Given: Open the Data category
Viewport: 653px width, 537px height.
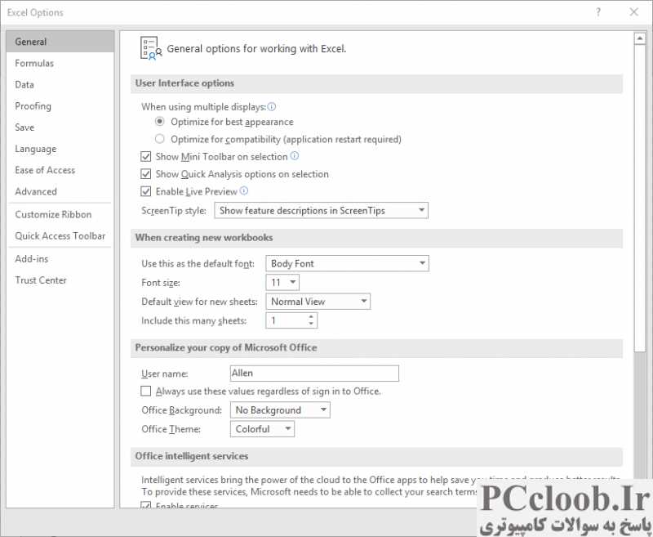Looking at the screenshot, I should click(x=60, y=85).
